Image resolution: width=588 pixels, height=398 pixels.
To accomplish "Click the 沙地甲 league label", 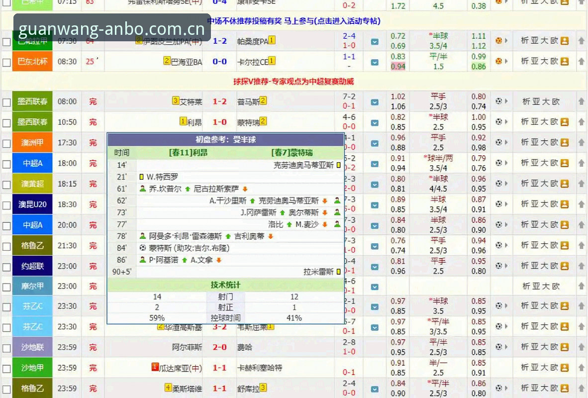I will (32, 368).
